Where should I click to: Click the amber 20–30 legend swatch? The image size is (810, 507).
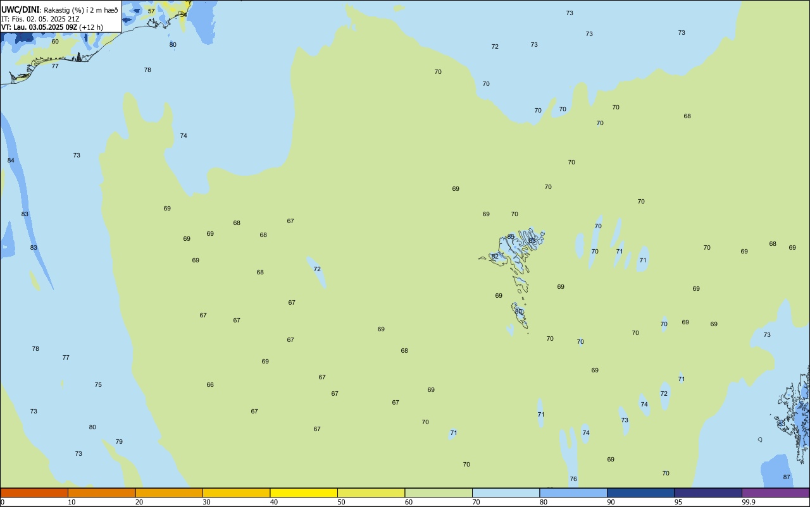point(169,492)
